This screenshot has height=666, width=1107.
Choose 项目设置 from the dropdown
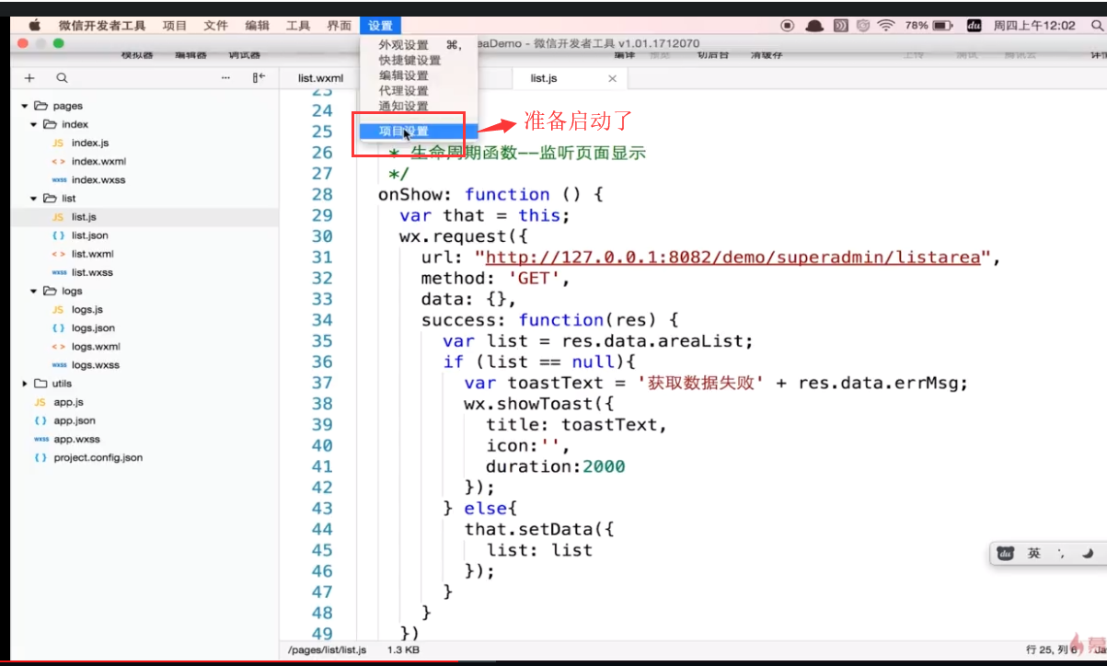pyautogui.click(x=419, y=132)
